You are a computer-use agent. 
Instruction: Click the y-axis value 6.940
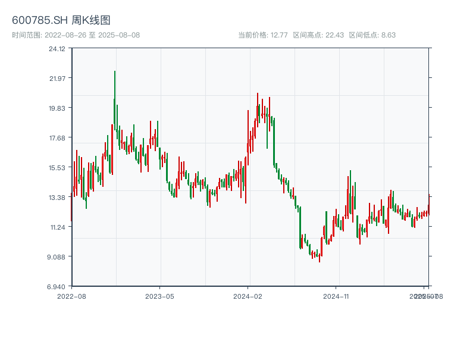point(56,287)
